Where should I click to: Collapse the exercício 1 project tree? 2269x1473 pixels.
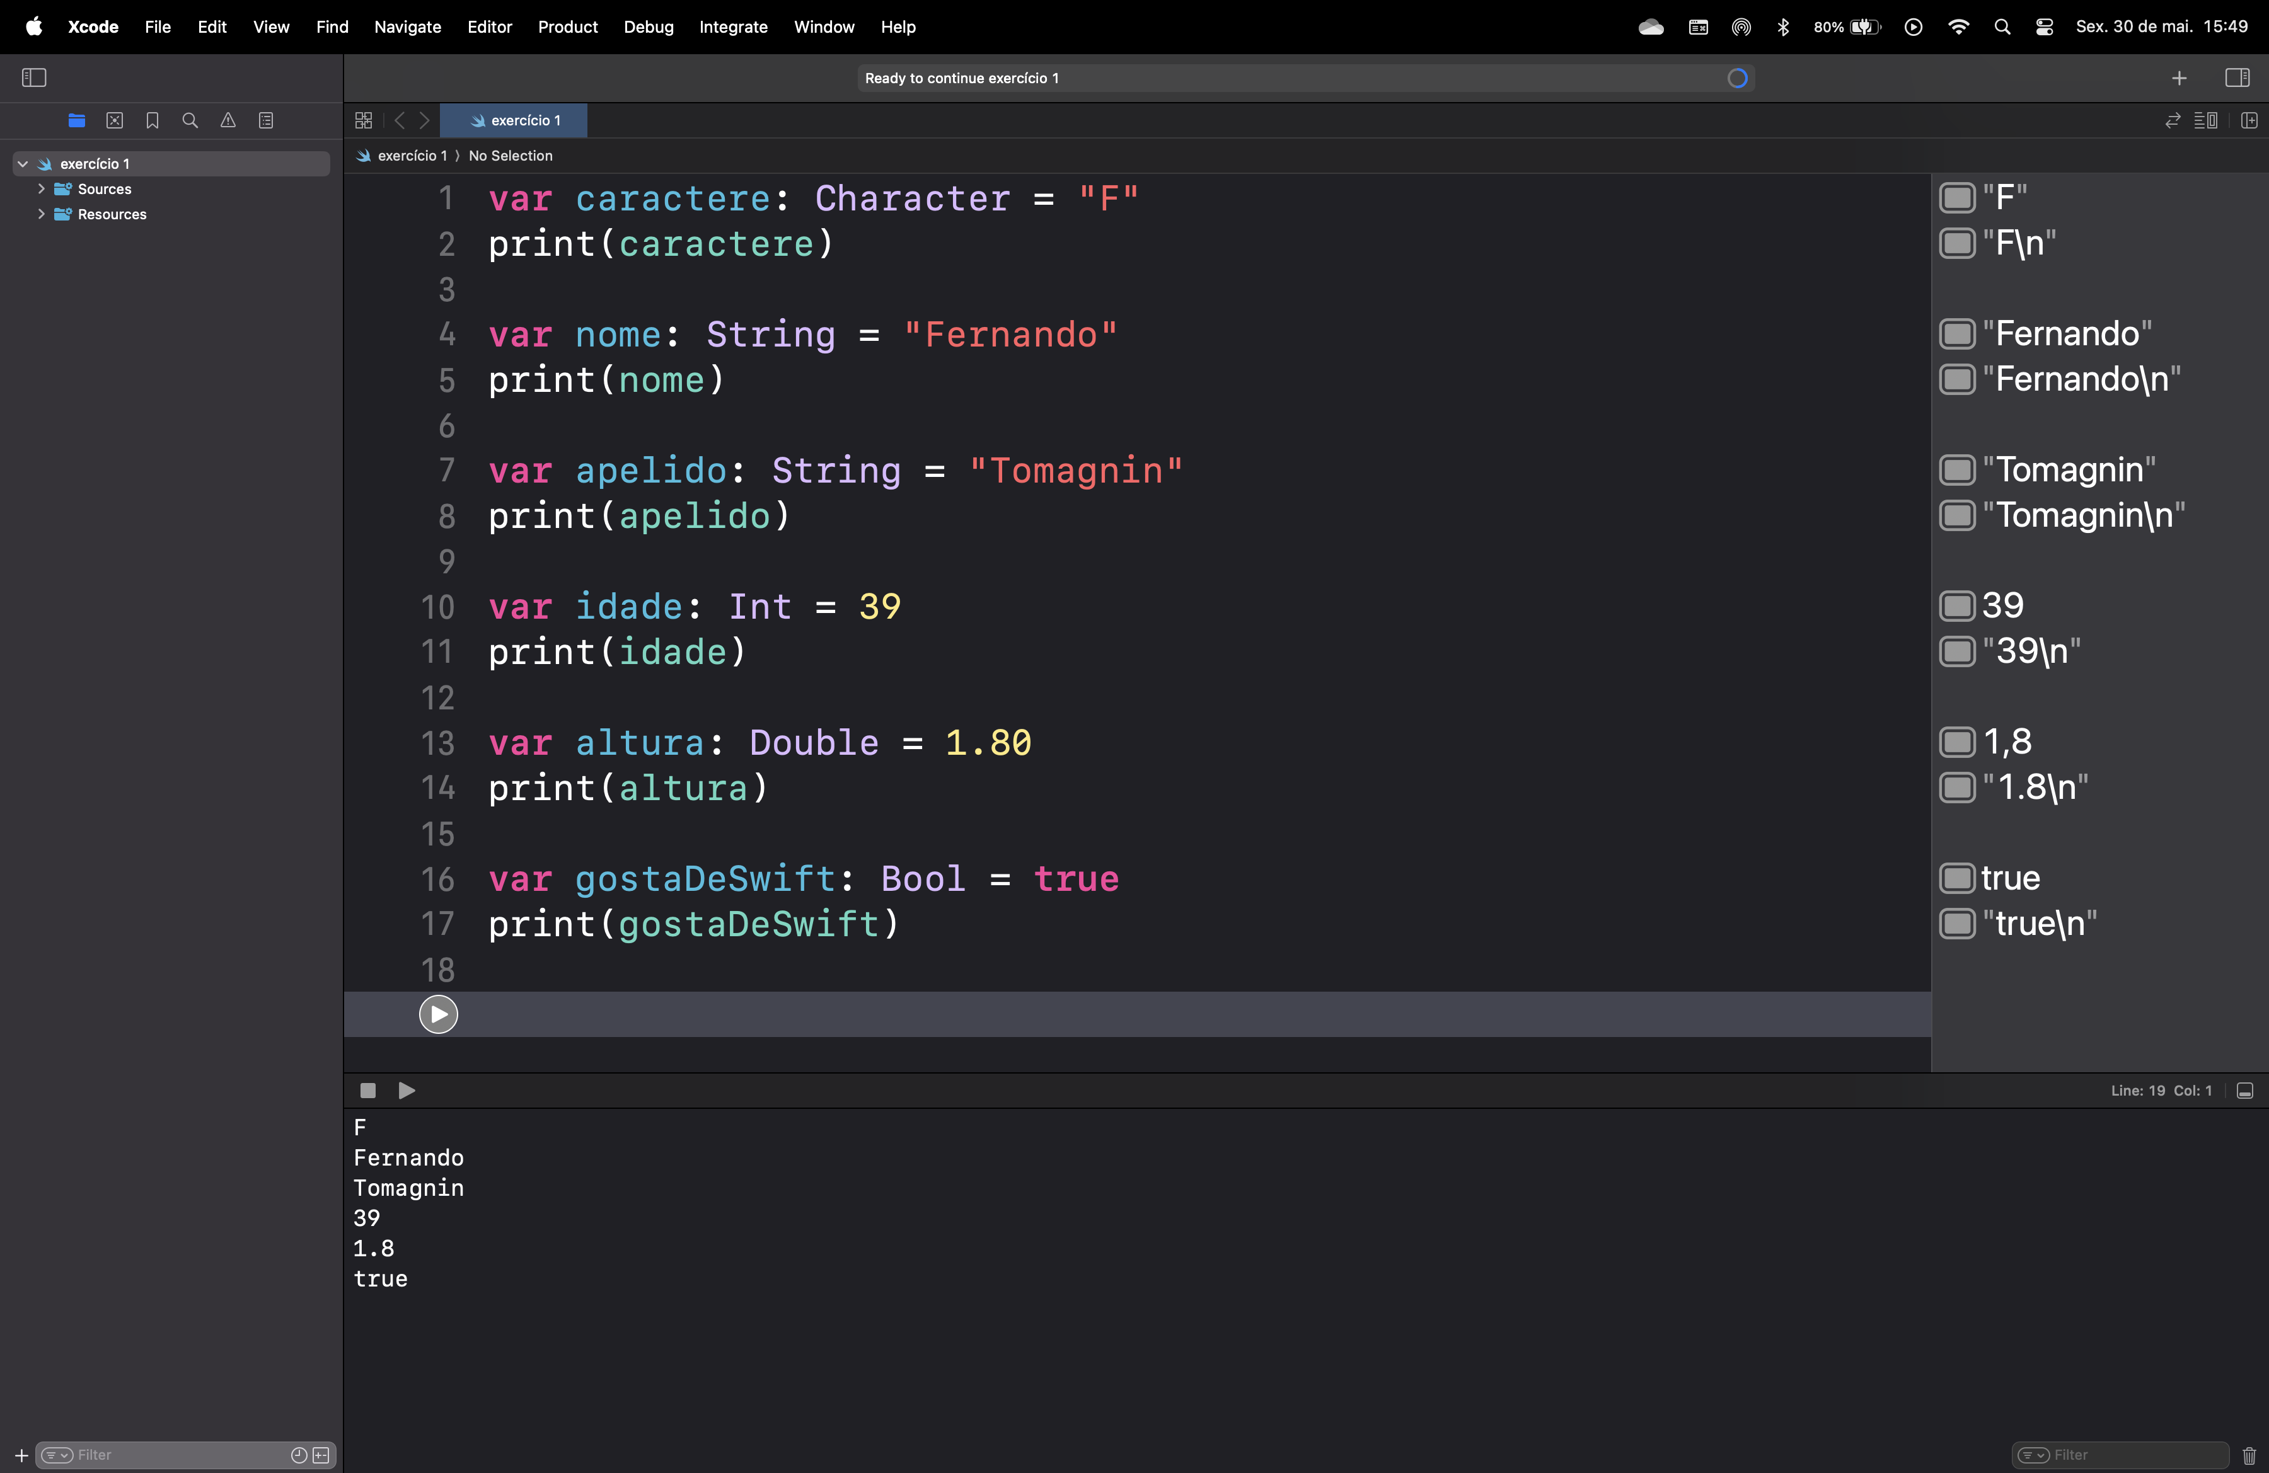coord(23,164)
